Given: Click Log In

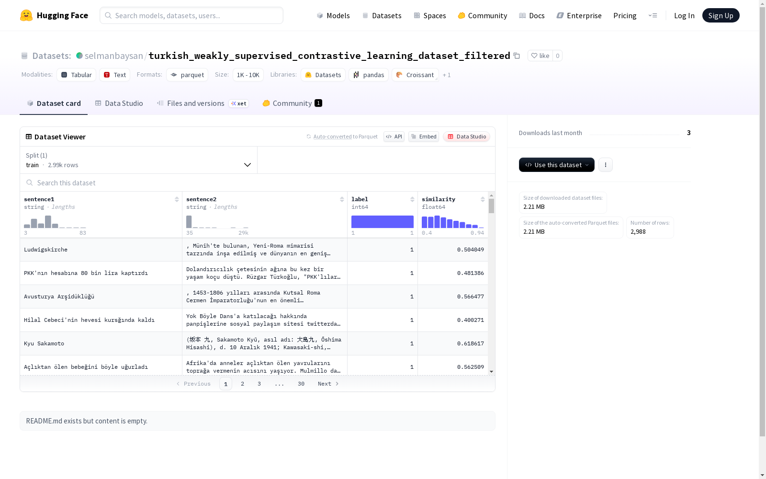Looking at the screenshot, I should point(684,15).
